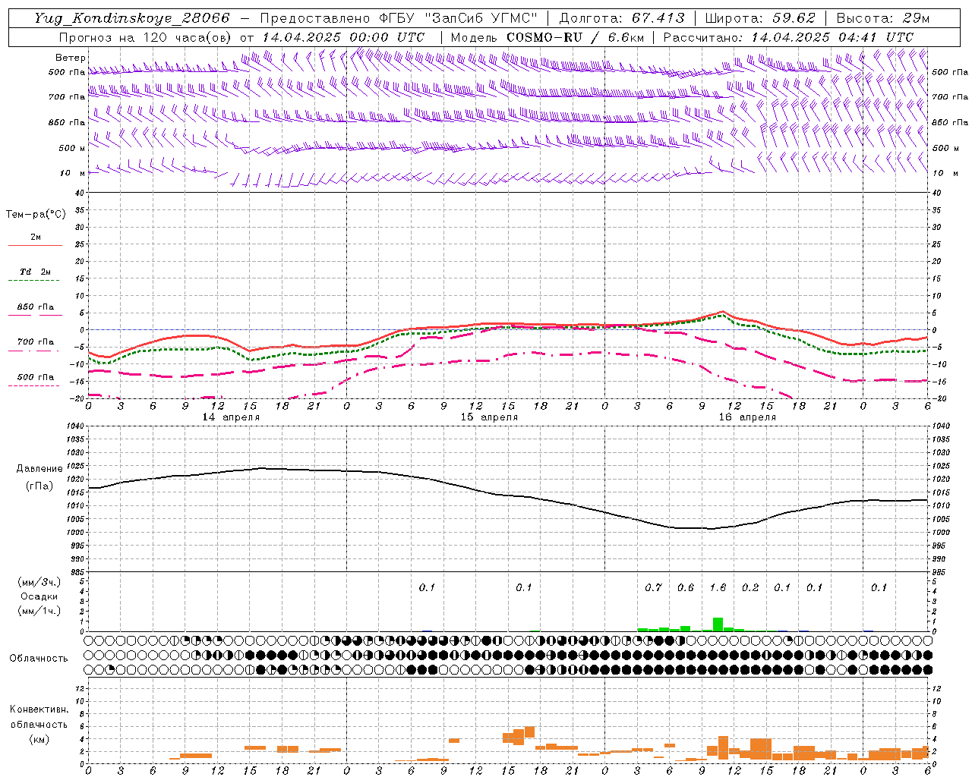
Task: Click the 700 гПа legend in the temperature panel
Action: point(35,342)
